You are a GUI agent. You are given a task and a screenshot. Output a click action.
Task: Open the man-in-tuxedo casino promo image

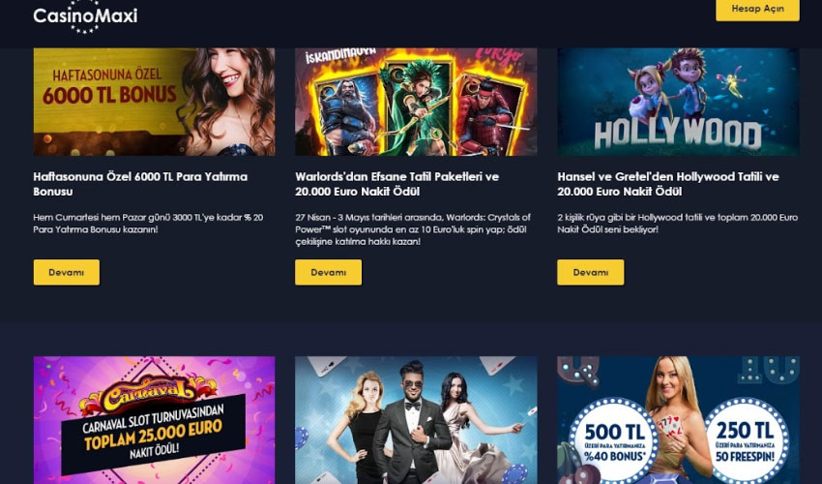pos(416,420)
